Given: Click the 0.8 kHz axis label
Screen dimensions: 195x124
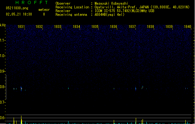Looking at the screenshot, I should (x=2, y=87).
